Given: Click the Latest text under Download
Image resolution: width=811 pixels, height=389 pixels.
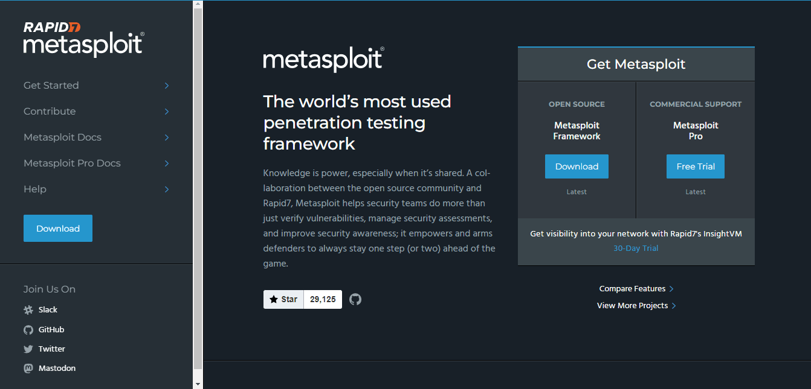Looking at the screenshot, I should (577, 192).
